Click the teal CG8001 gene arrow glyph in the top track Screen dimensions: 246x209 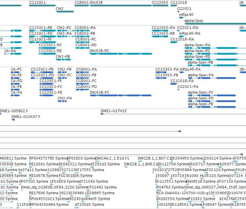click(x=82, y=5)
